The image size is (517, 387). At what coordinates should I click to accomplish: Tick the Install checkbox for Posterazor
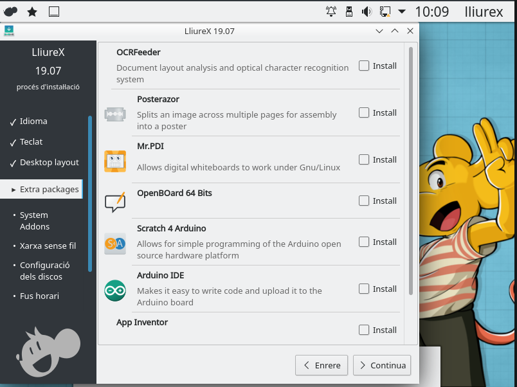click(364, 113)
